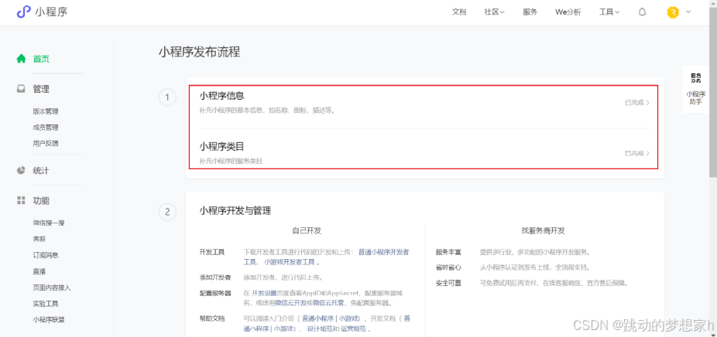Open the notification bell icon
Viewport: 717px width, 337px height.
click(643, 12)
